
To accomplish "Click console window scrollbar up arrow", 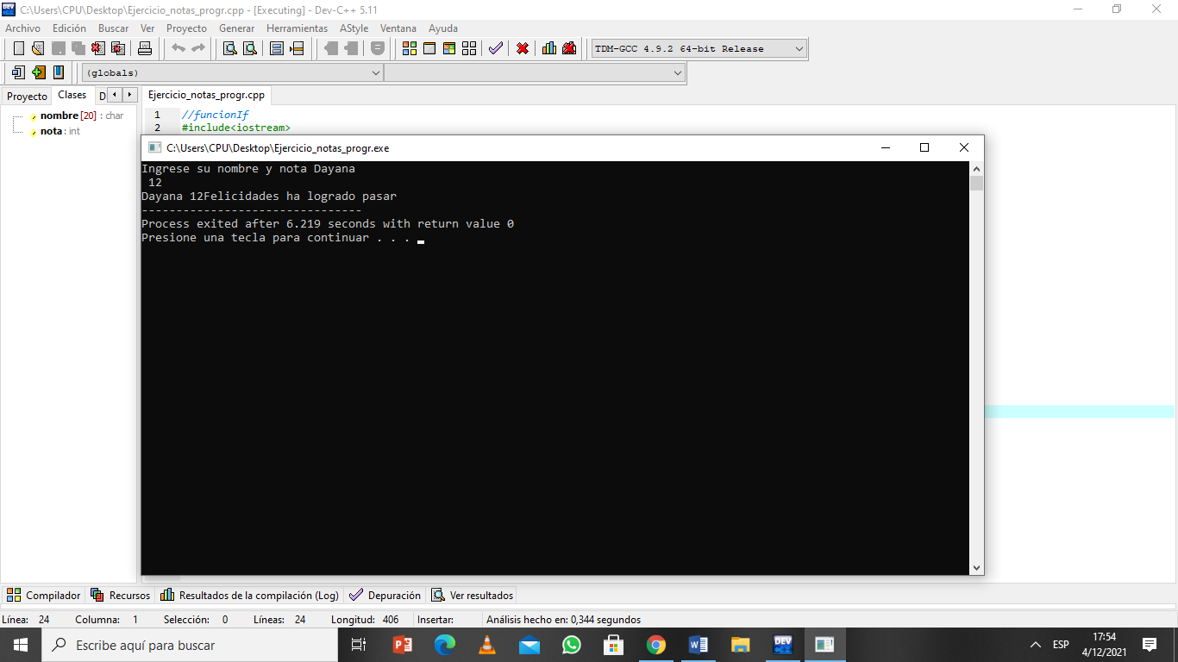I will click(x=976, y=168).
